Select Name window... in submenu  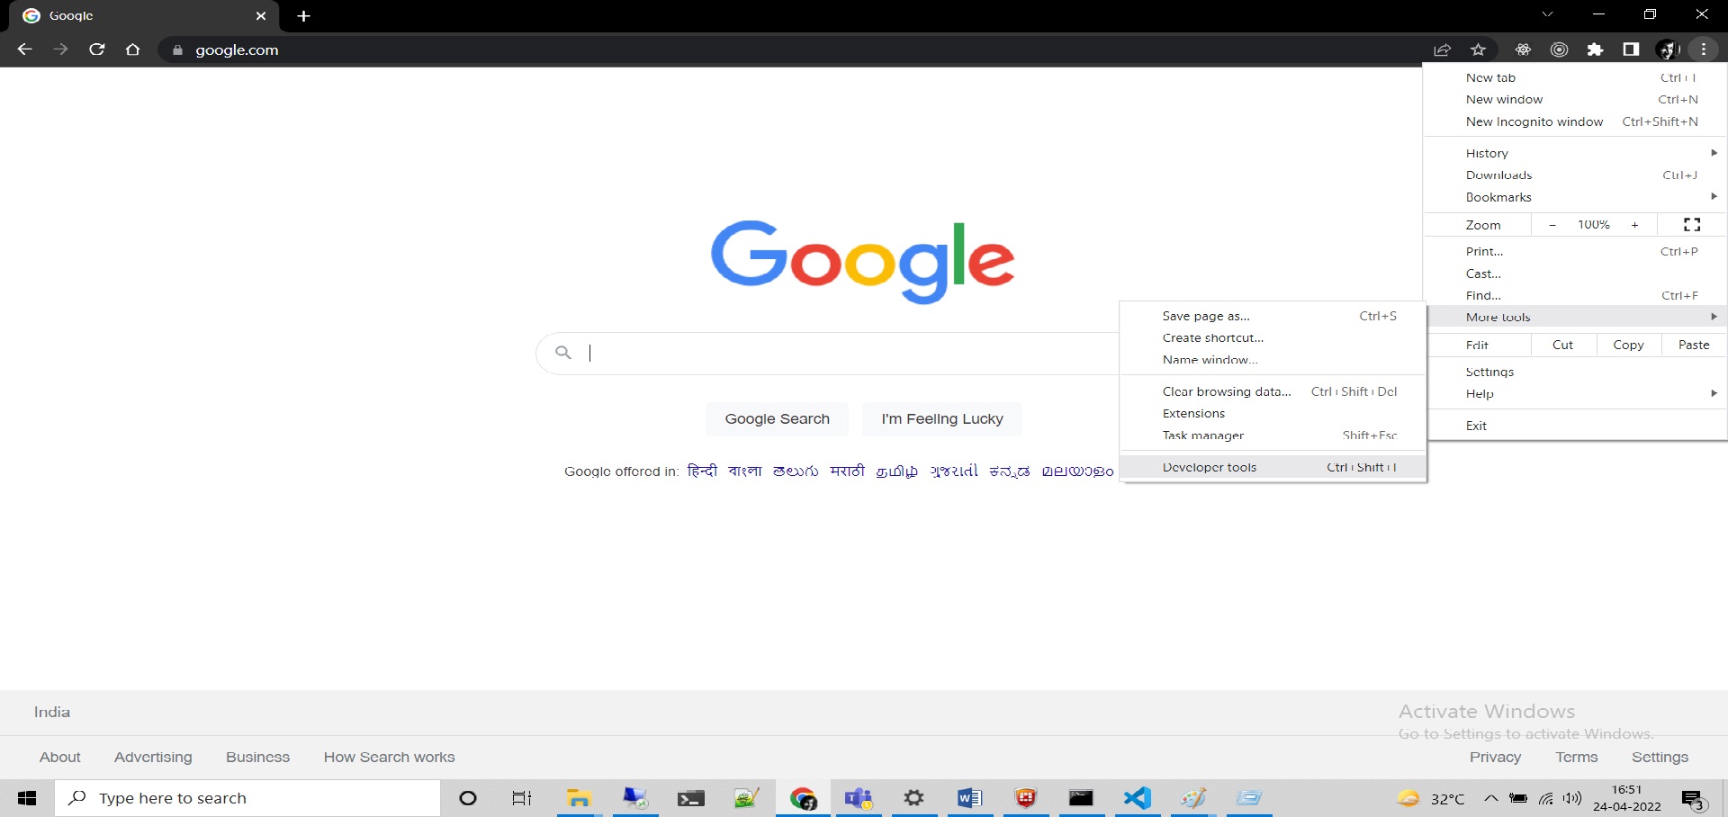1273,359
